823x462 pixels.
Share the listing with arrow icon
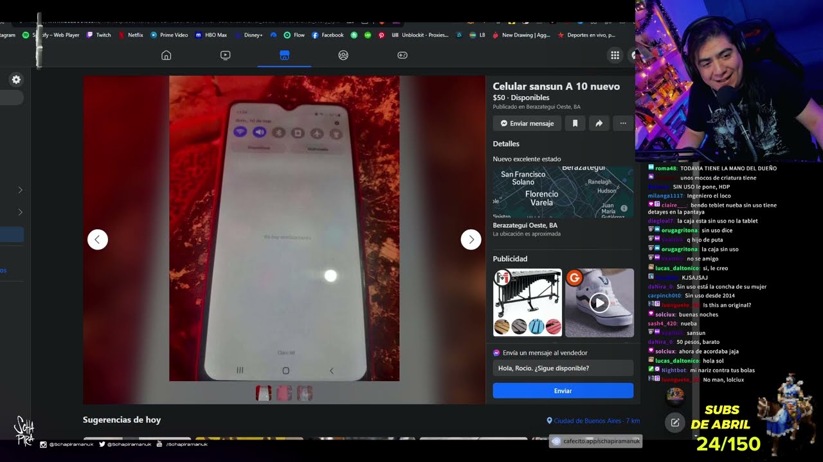click(599, 123)
